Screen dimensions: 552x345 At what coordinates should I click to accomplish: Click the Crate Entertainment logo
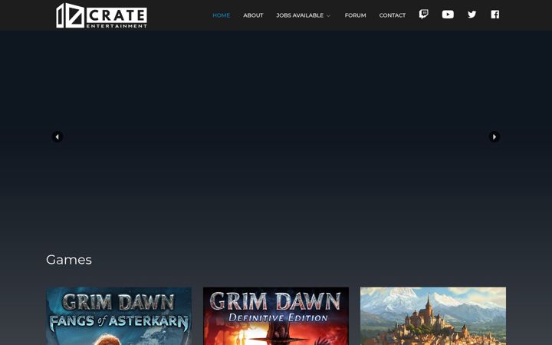click(102, 15)
